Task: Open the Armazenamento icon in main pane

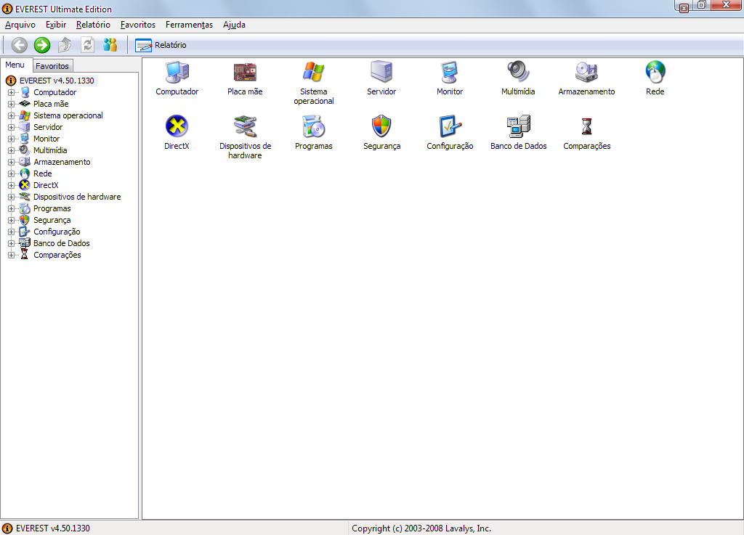Action: (586, 73)
